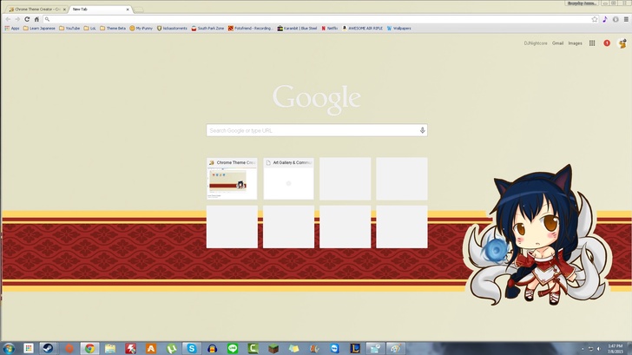Image resolution: width=632 pixels, height=355 pixels.
Task: Expand the YouTube bookmark folder
Action: click(x=69, y=28)
